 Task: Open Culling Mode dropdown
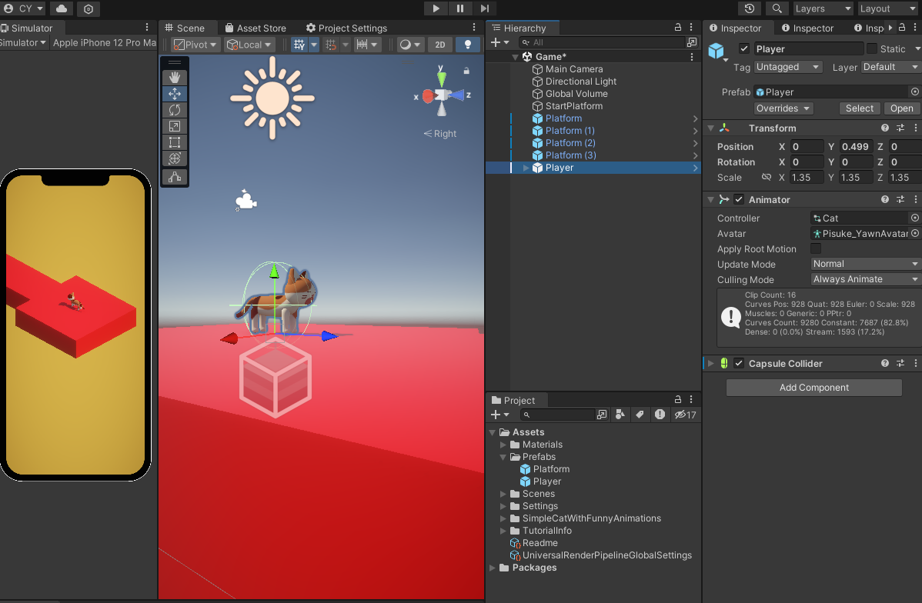(865, 279)
